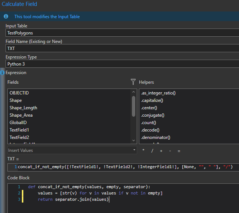The image size is (239, 213).
Task: Select the .capitalize() helper
Action: coord(152,100)
